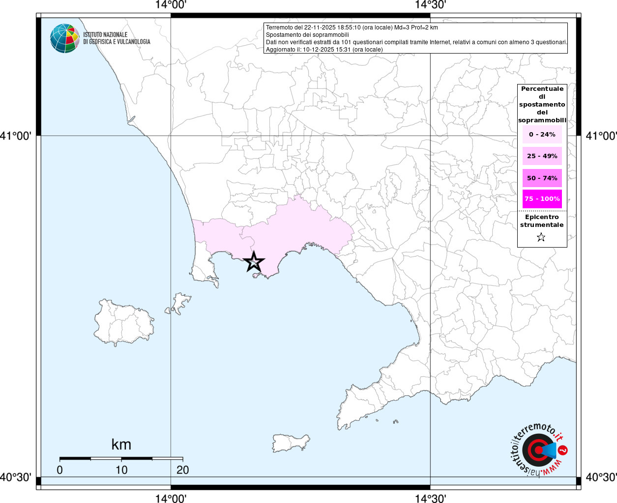Select the 25 - 49% legend swatch
The image size is (617, 503).
pyautogui.click(x=542, y=156)
